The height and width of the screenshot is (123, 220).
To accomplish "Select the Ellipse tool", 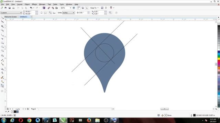I will coord(2,47).
